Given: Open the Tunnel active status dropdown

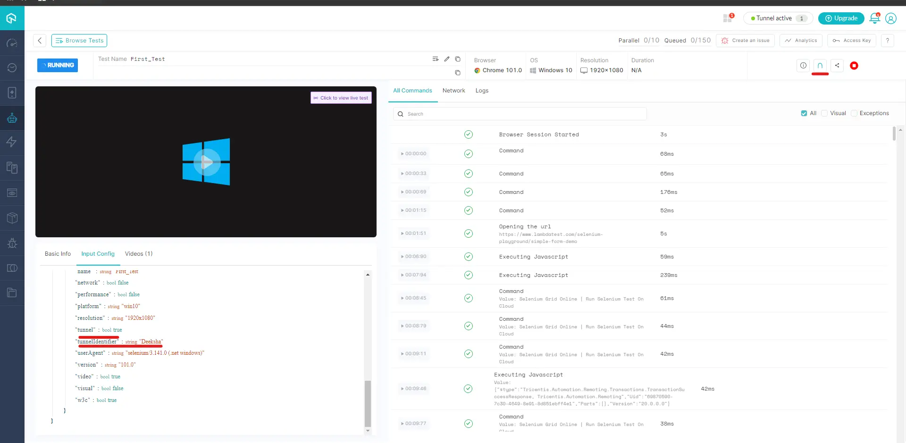Looking at the screenshot, I should click(x=778, y=18).
